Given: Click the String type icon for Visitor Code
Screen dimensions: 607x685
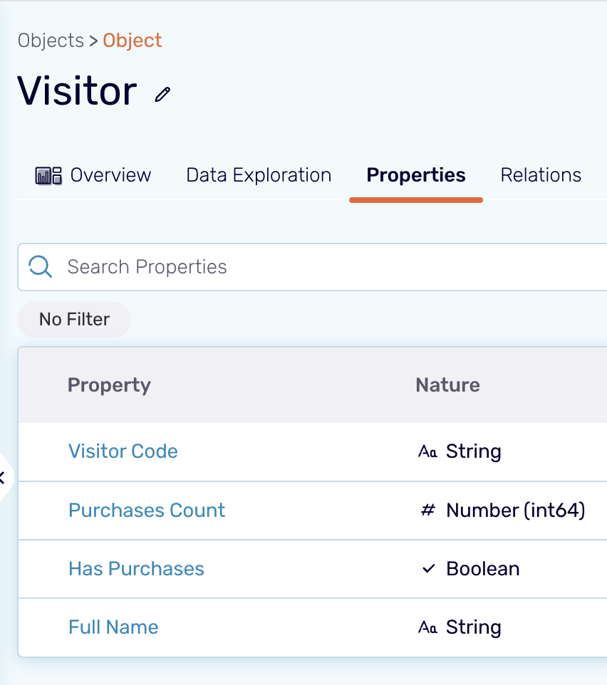Looking at the screenshot, I should 427,451.
